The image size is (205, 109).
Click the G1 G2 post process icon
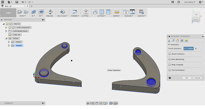(102, 12)
